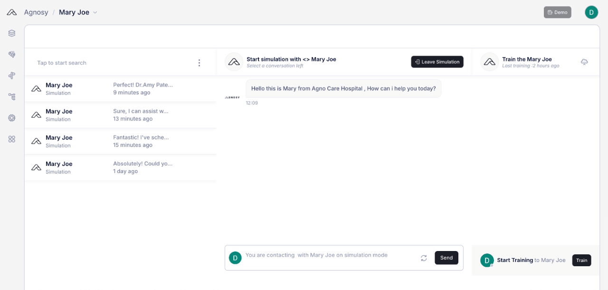Open the stacked layers icon in sidebar
The height and width of the screenshot is (290, 608).
[12, 33]
